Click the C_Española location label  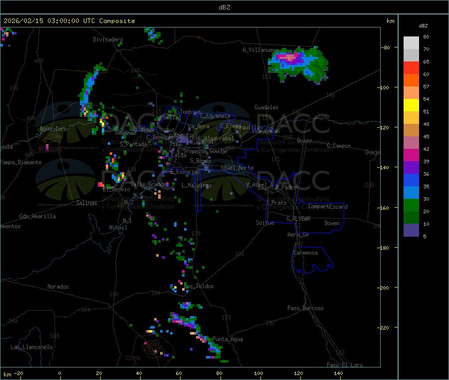pos(215,116)
